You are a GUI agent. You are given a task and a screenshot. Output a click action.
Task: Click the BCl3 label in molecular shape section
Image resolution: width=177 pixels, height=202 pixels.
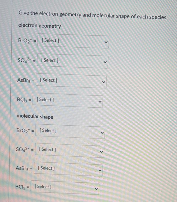[x=21, y=187]
